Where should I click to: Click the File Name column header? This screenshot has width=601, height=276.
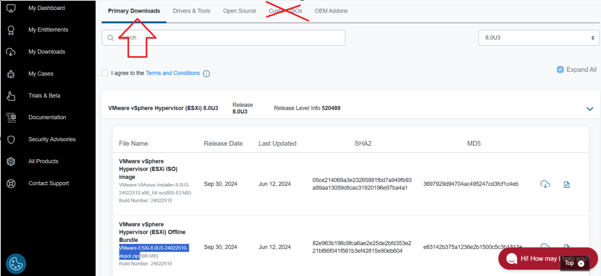point(134,144)
